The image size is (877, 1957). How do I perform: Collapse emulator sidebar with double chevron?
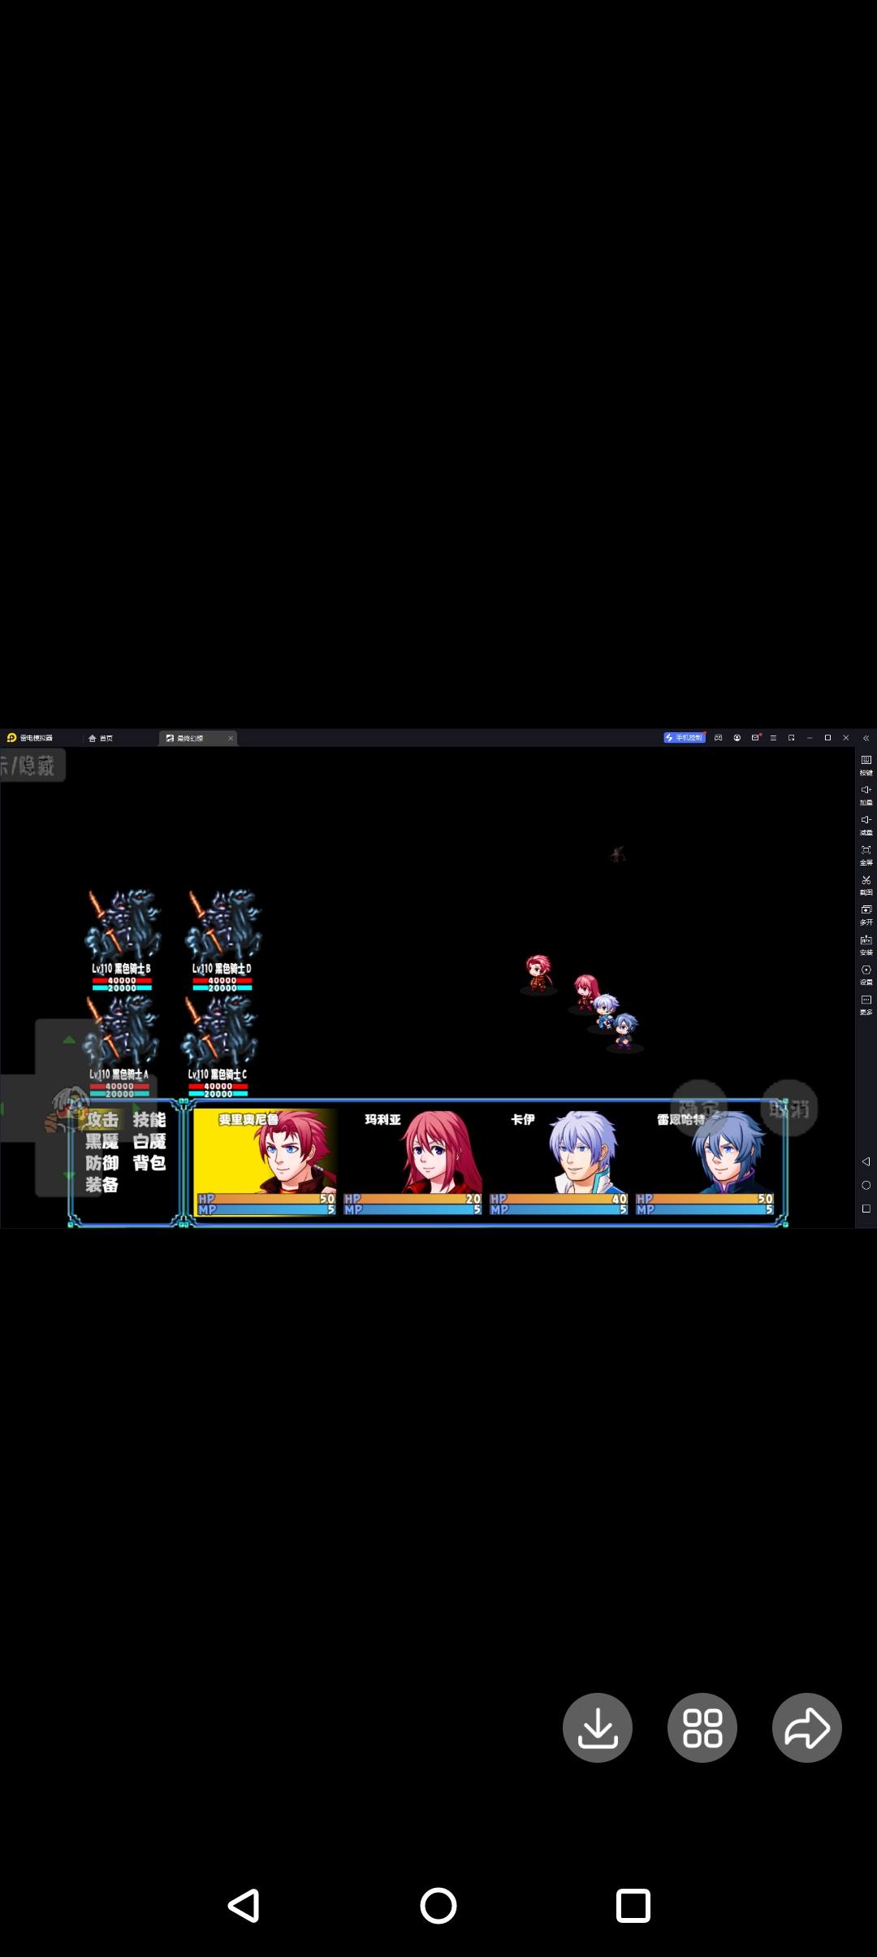point(866,738)
